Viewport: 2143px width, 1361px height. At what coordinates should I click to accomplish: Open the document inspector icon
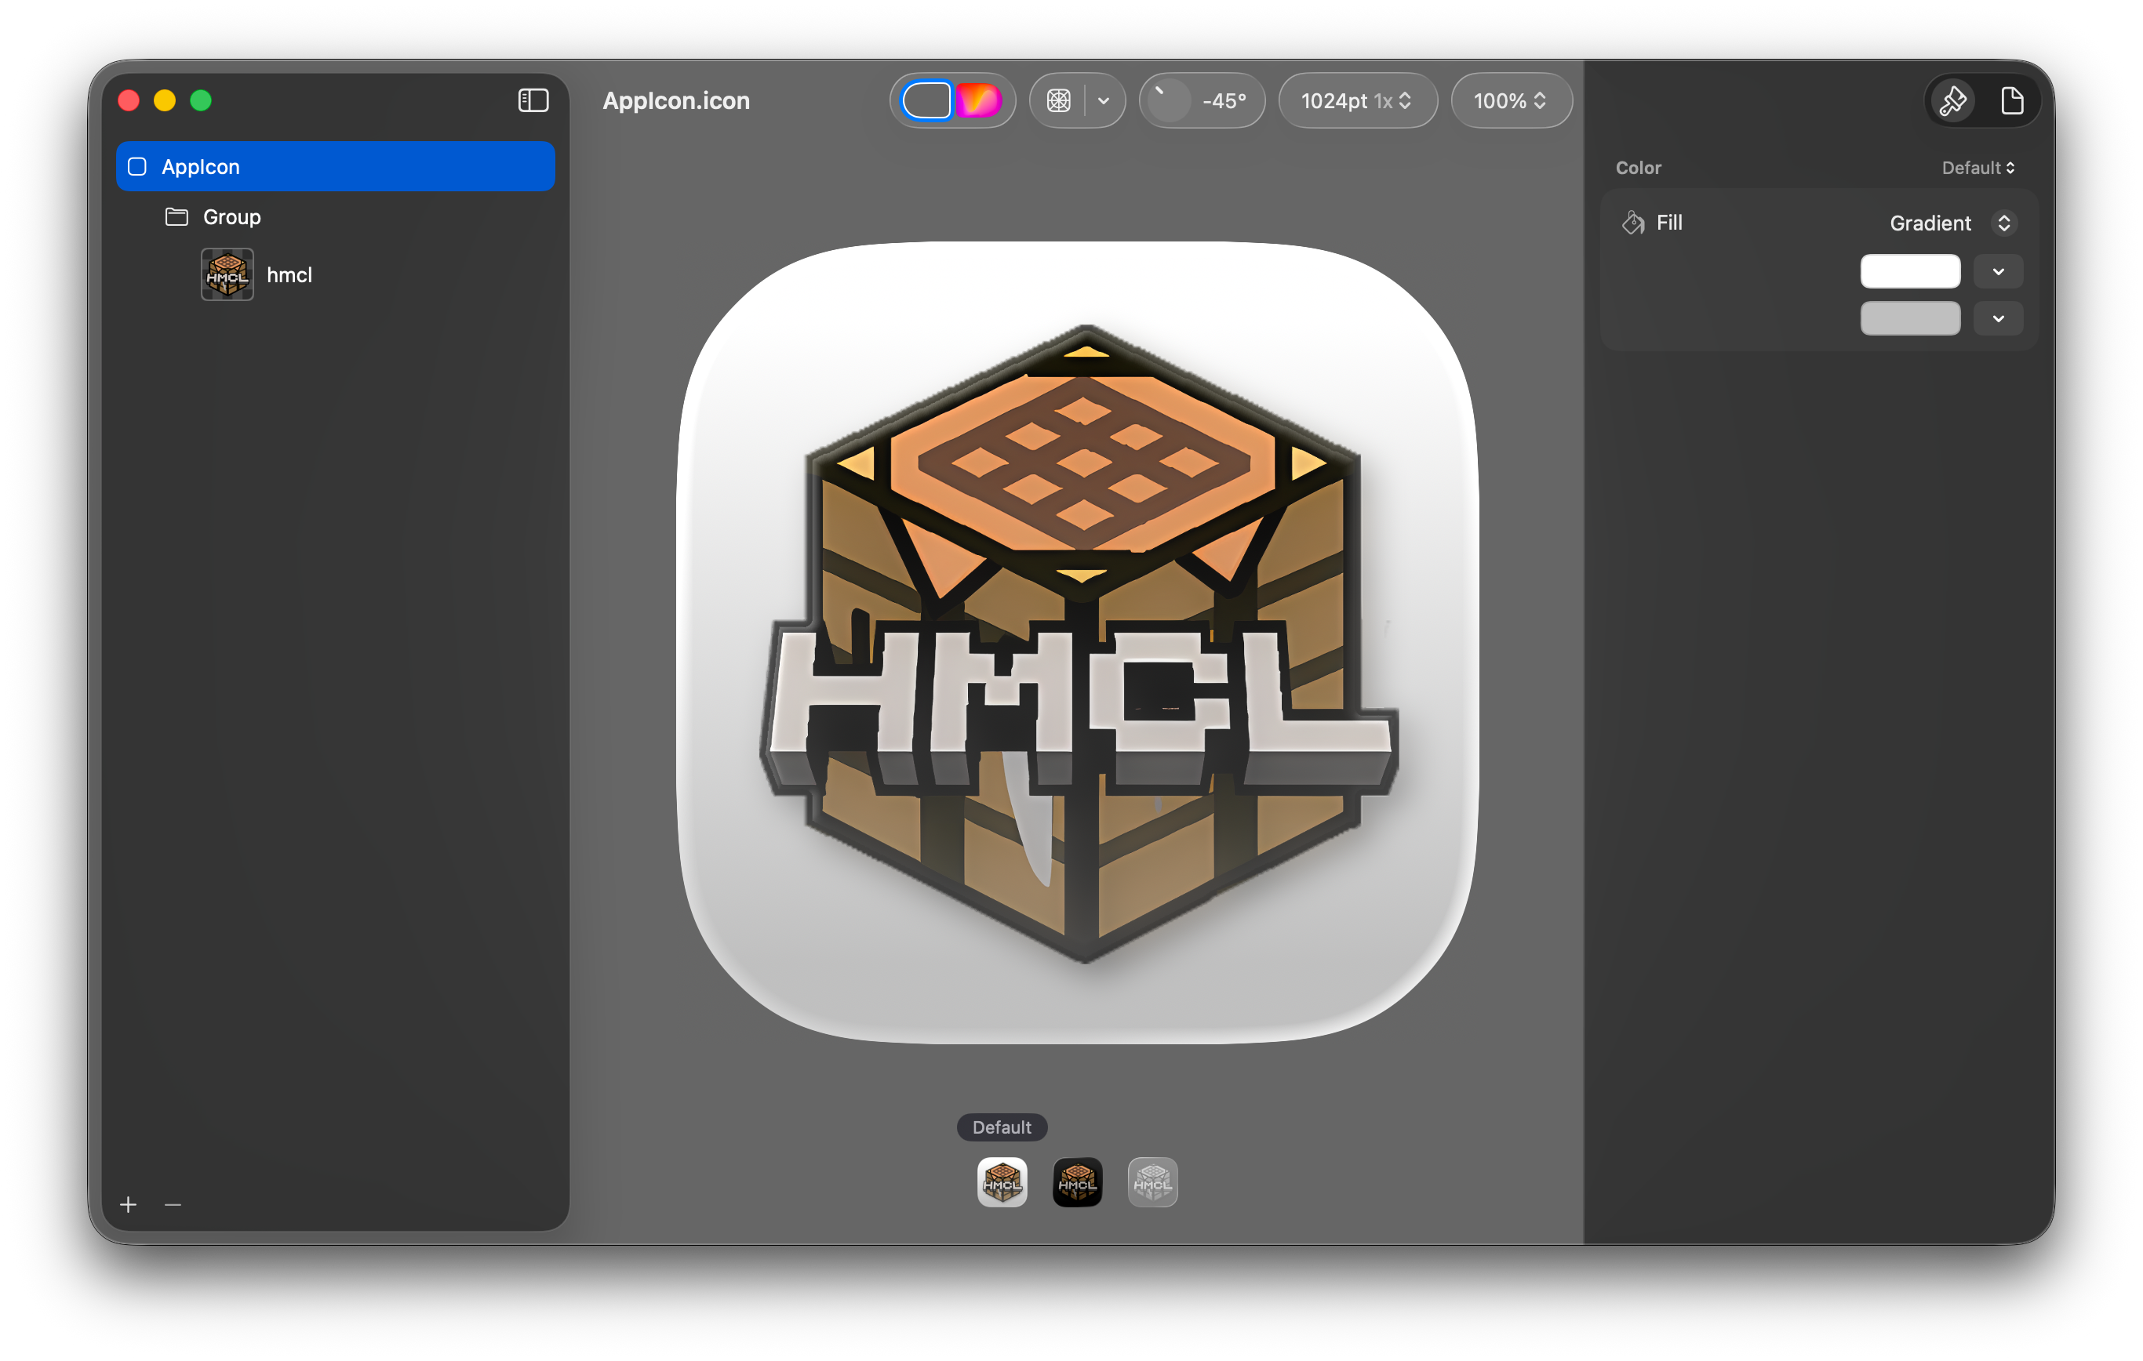pyautogui.click(x=2012, y=100)
